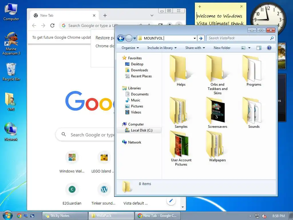Switch to VistaPack taskbar button
Viewport: 293px width, 220px height.
tap(111, 216)
